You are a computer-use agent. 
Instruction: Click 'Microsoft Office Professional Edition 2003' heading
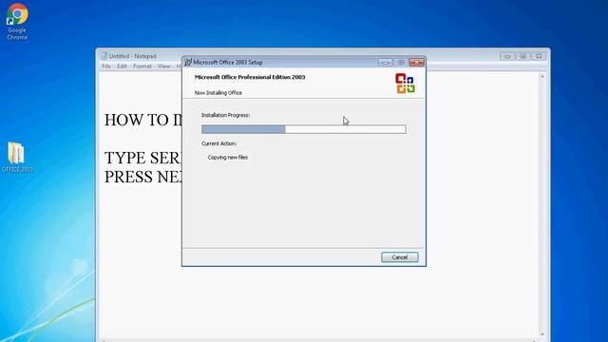250,77
